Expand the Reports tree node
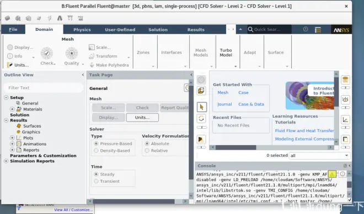 12,150
